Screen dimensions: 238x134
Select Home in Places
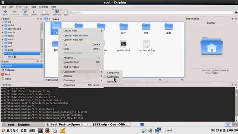22,66
